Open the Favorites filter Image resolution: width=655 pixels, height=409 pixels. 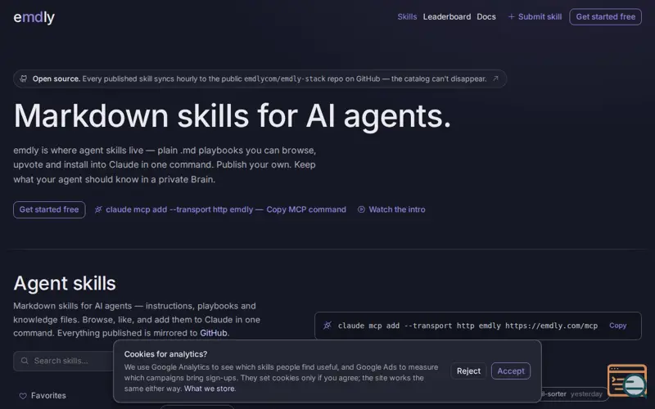point(43,395)
